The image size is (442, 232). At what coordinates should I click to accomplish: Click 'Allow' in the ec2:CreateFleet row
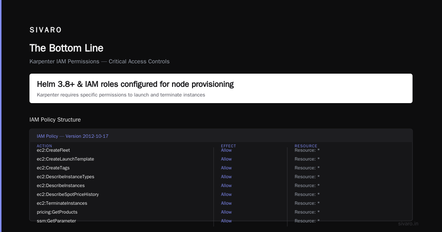click(226, 150)
